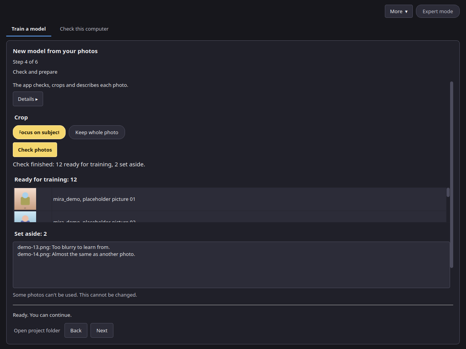Open thumbnail of placeholder picture 01

pyautogui.click(x=25, y=199)
